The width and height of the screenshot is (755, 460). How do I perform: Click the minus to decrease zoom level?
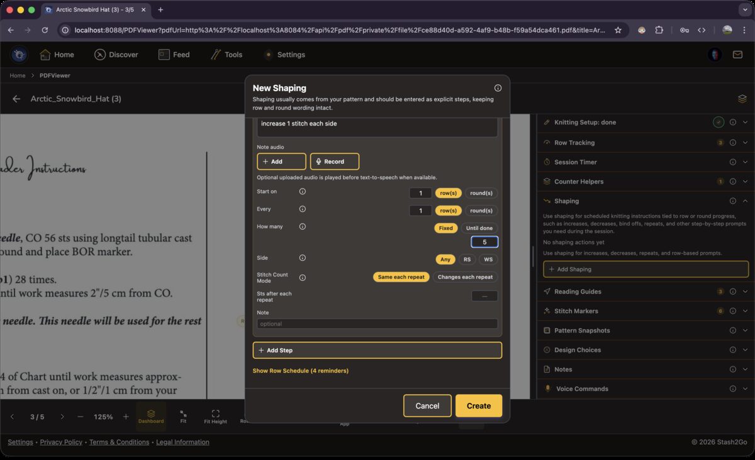tap(80, 416)
